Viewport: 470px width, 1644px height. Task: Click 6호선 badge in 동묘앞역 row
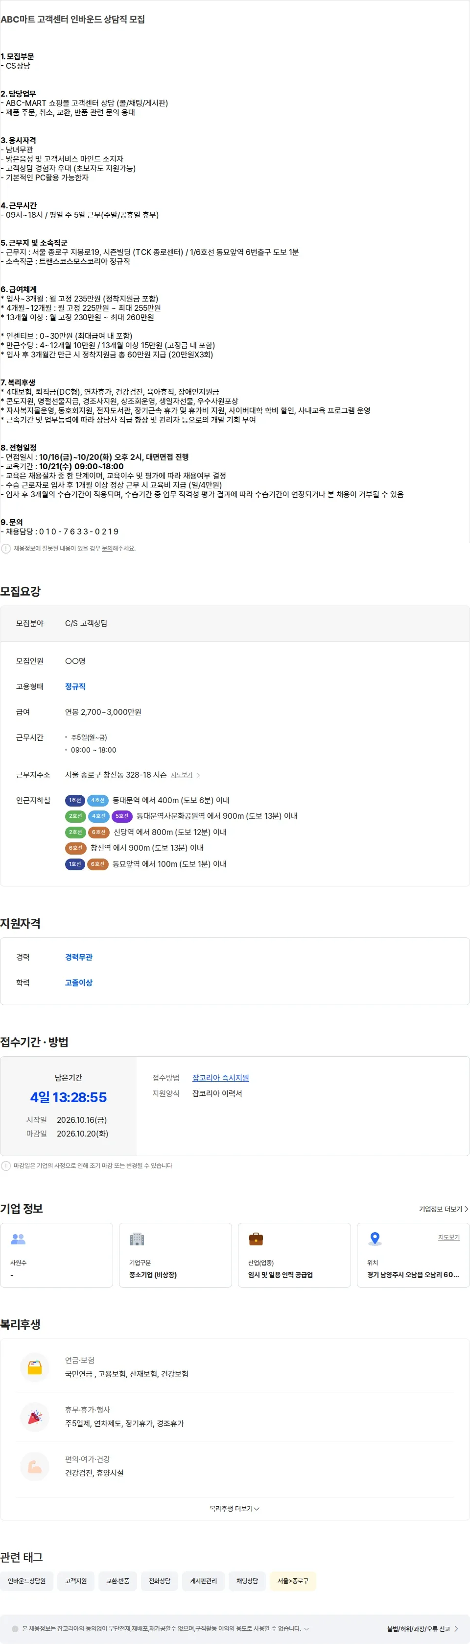click(x=98, y=864)
